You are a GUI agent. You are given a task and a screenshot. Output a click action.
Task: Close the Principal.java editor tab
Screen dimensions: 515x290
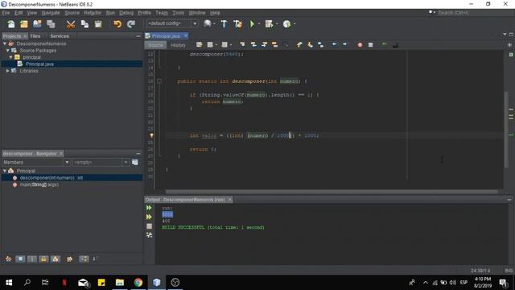point(186,35)
